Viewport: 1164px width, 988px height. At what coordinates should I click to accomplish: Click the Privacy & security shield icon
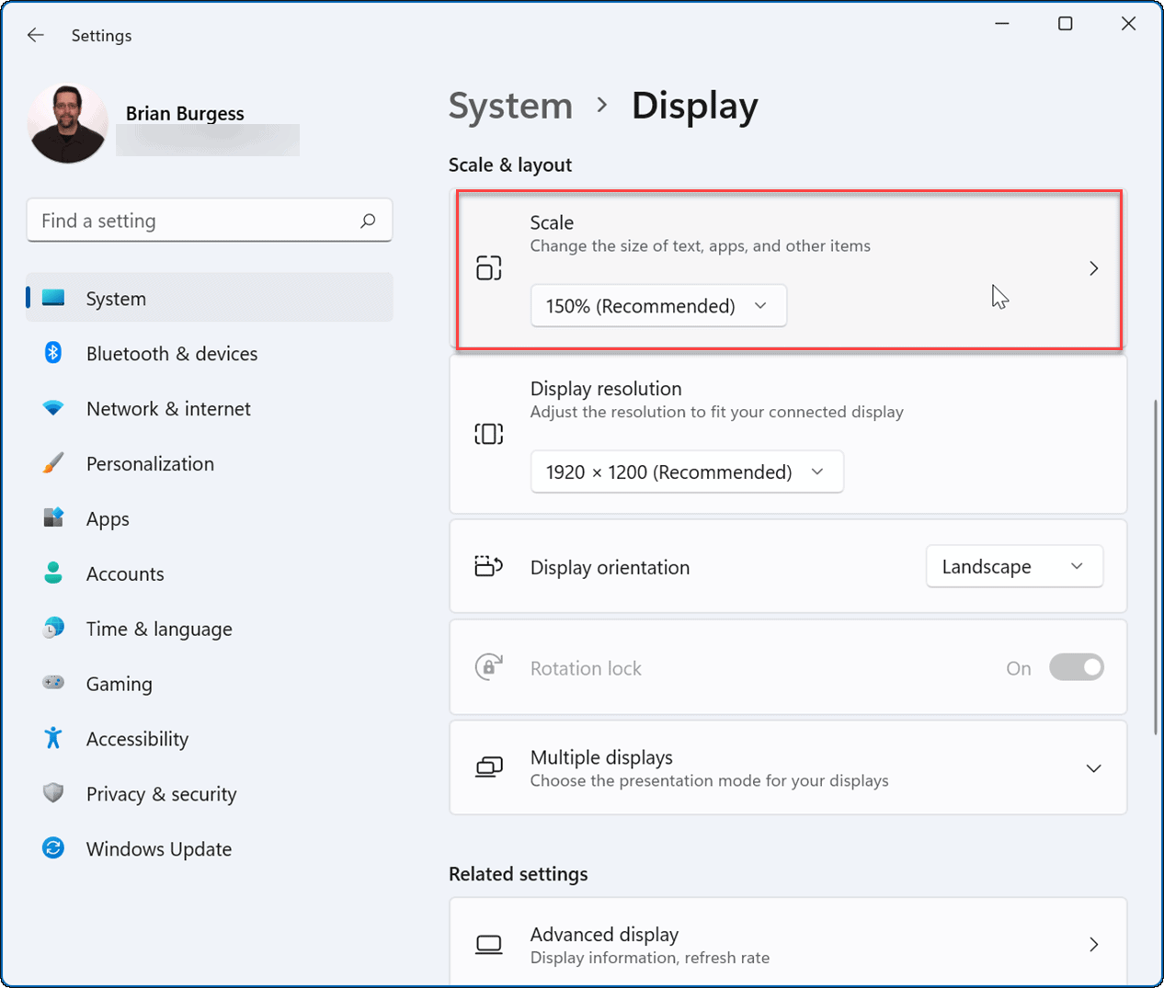pos(52,793)
